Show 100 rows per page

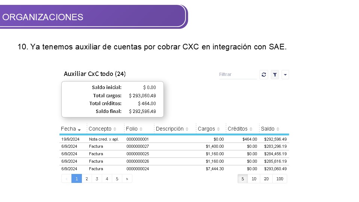[280, 179]
